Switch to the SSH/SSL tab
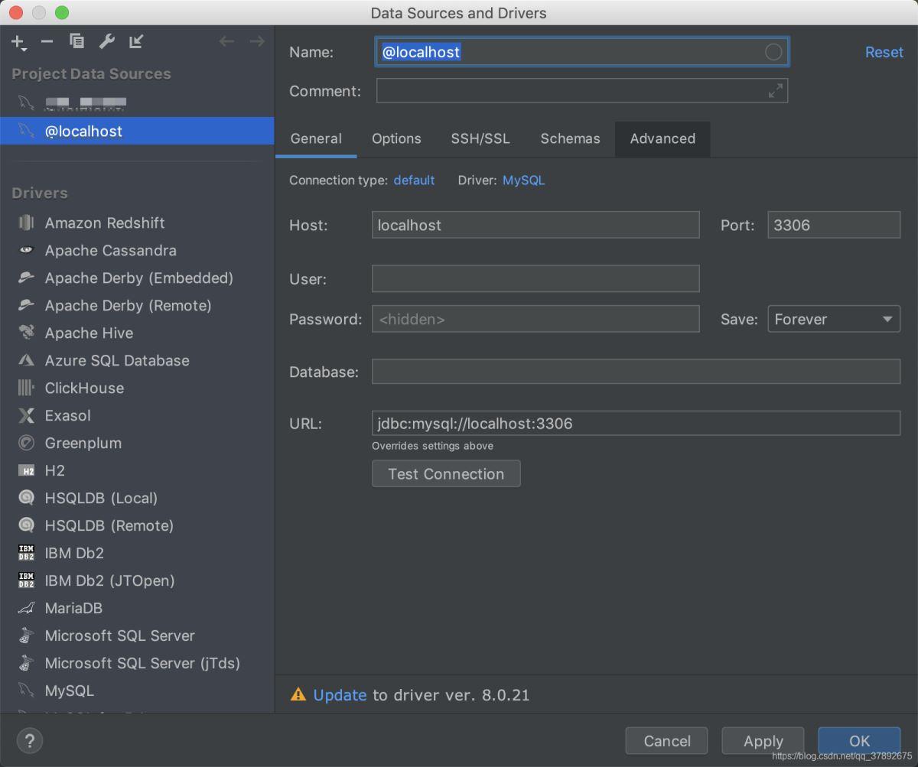This screenshot has height=767, width=918. click(480, 138)
